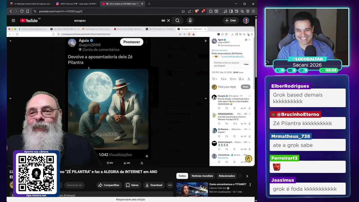
Task: Select the Todos filter chip
Action: point(182,176)
